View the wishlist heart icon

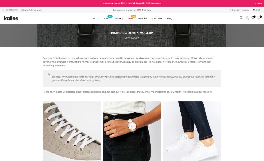[253, 18]
